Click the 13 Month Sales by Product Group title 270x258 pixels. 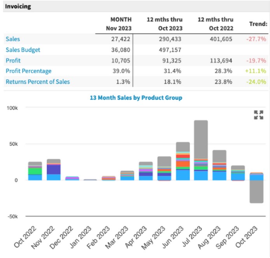click(136, 98)
